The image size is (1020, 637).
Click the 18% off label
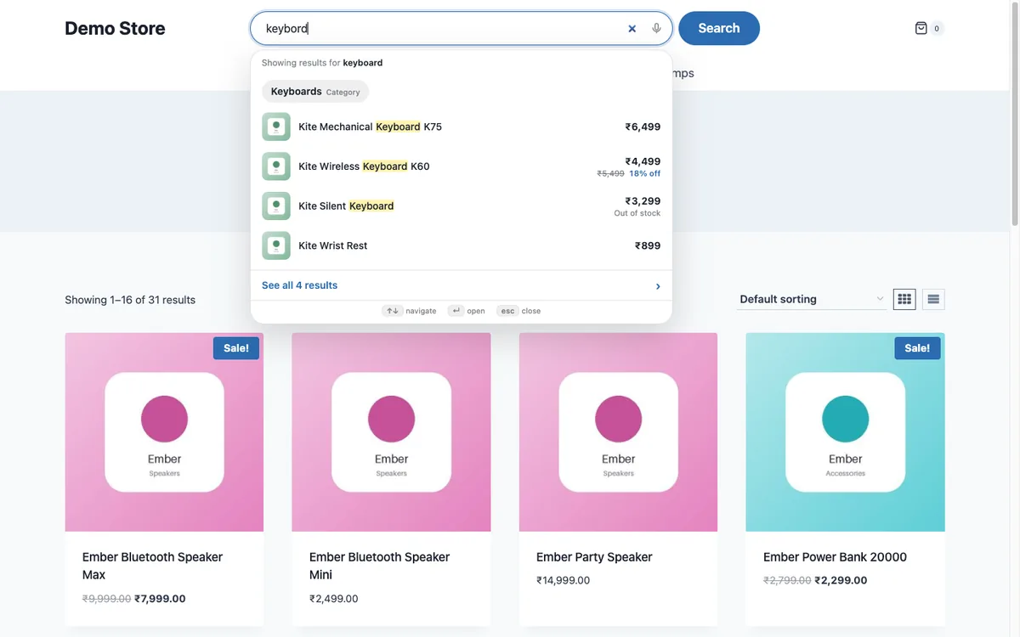pos(645,173)
